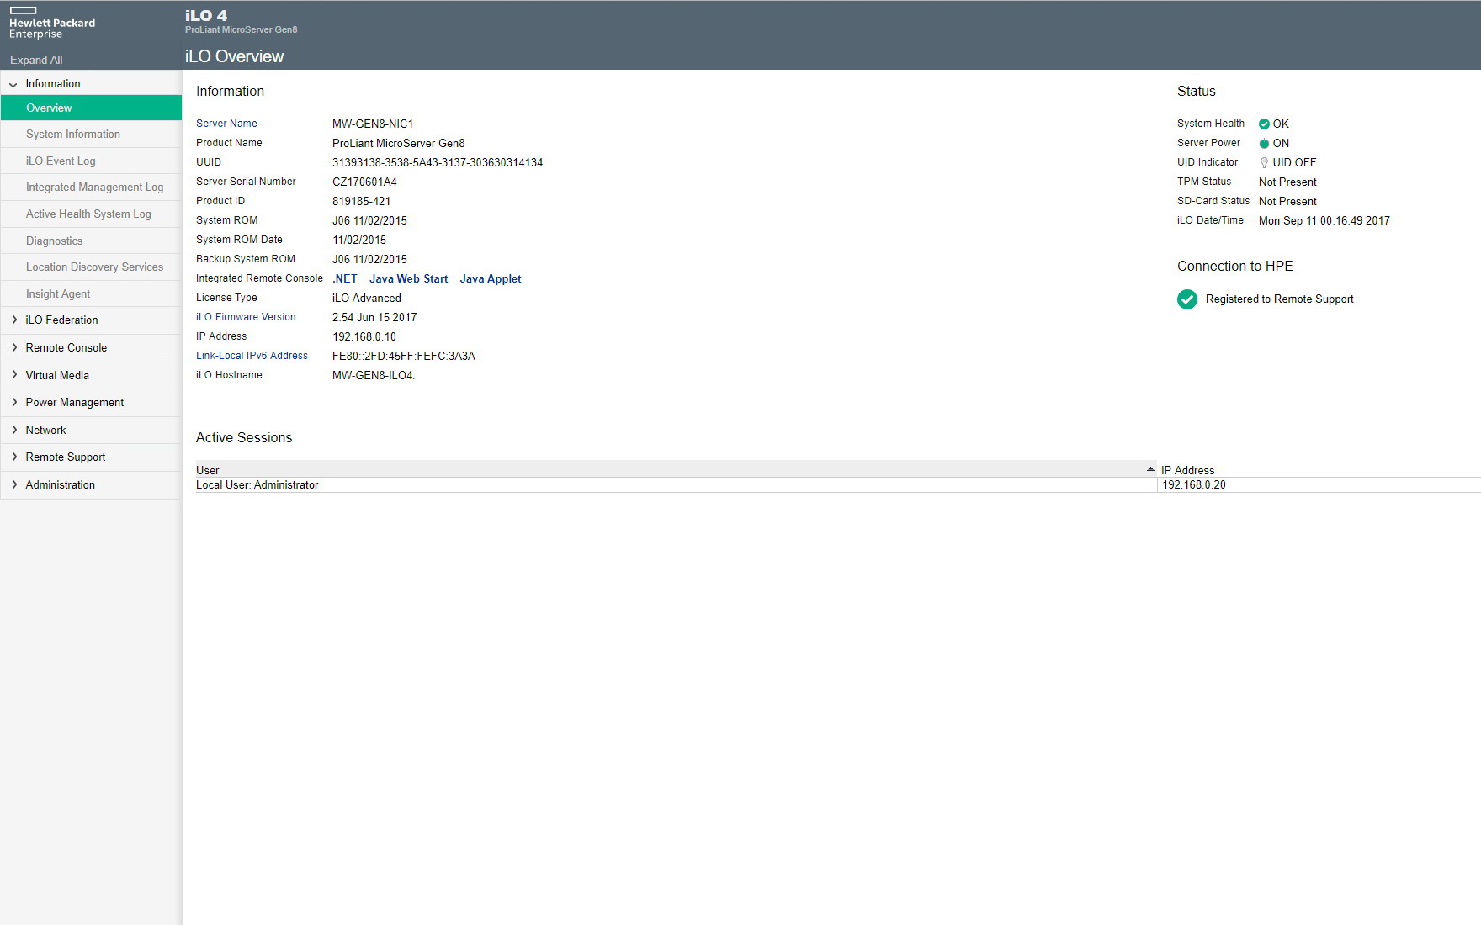Click the Server Power ON indicator icon
Viewport: 1481px width, 925px height.
(x=1264, y=144)
